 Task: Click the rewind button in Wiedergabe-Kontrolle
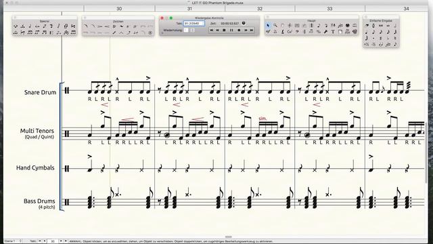pos(217,30)
